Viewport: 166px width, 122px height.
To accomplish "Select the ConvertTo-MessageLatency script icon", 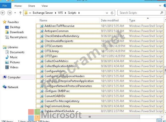I will (x=42, y=101).
